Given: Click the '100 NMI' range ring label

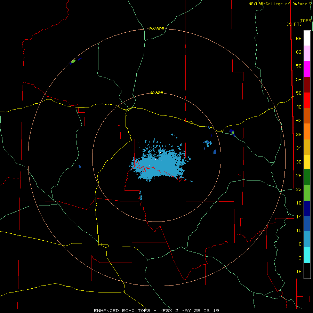Looking at the screenshot, I should pyautogui.click(x=156, y=28).
